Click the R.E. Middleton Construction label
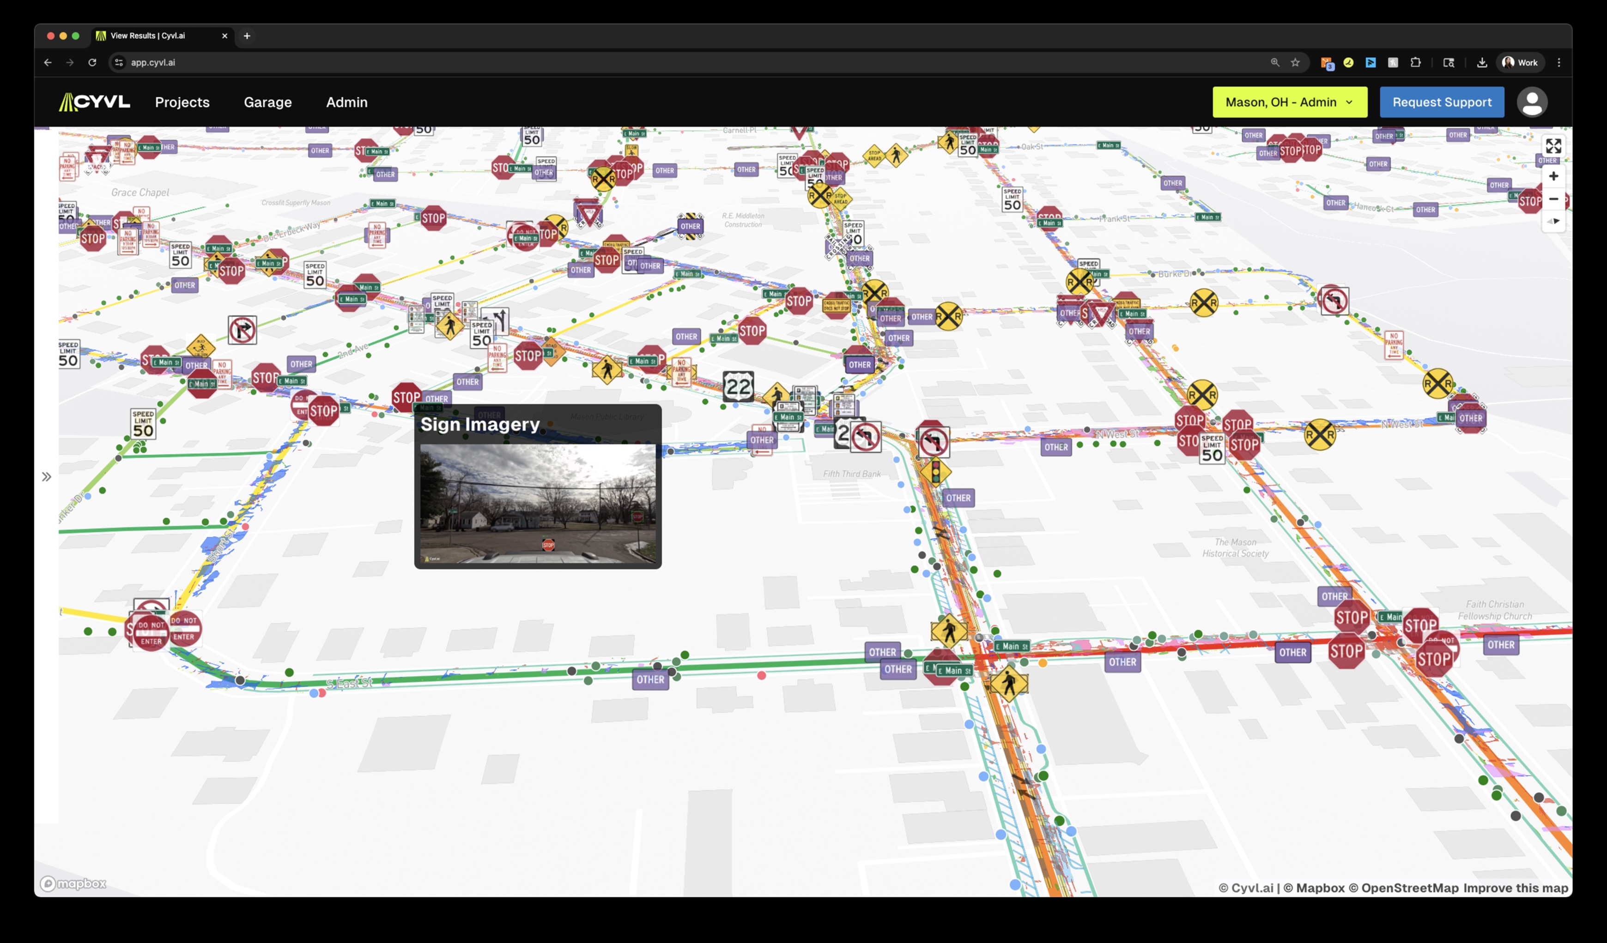The height and width of the screenshot is (943, 1607). point(743,220)
